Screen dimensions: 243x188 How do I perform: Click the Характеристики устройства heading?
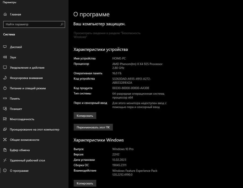click(x=101, y=49)
